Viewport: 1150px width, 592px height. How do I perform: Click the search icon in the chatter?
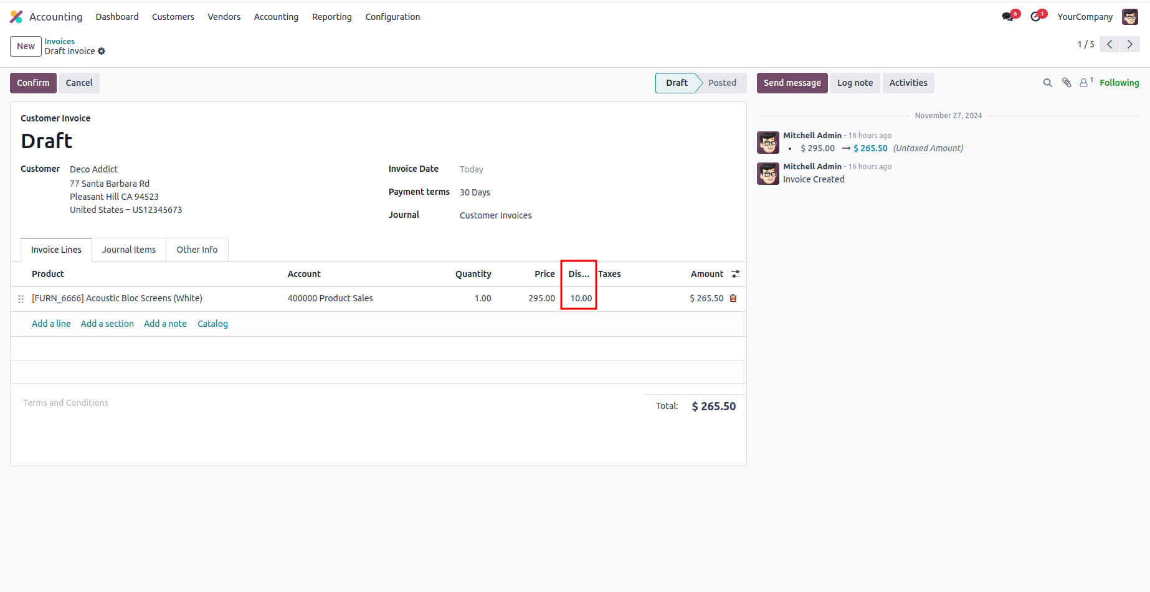1047,83
